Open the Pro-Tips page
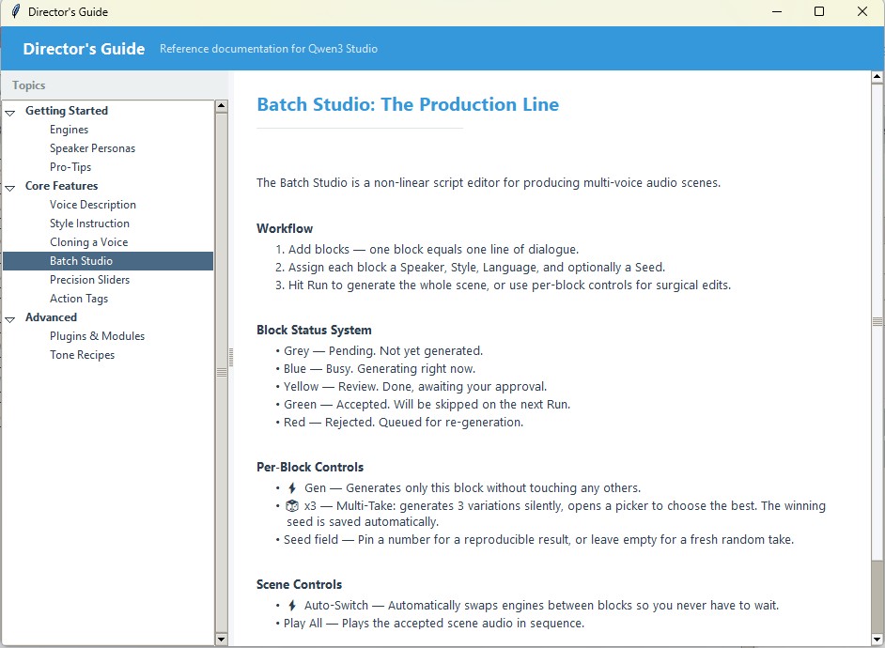This screenshot has height=648, width=885. pos(70,167)
